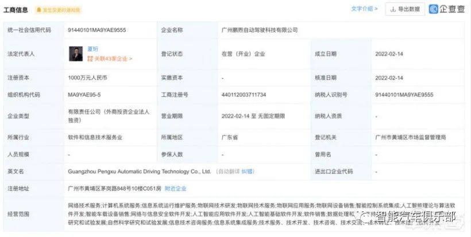Image resolution: width=471 pixels, height=237 pixels.
Task: Click the bell icon beside 发生变更时通知我
Action: click(x=38, y=10)
